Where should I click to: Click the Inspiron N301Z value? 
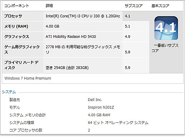101,107
